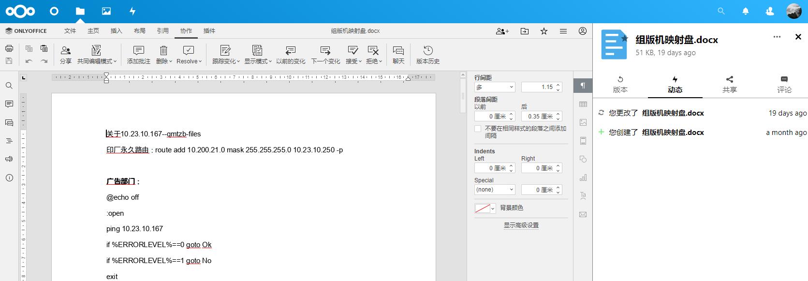The width and height of the screenshot is (808, 281).
Task: Open the About info icon
Action: pos(9,177)
